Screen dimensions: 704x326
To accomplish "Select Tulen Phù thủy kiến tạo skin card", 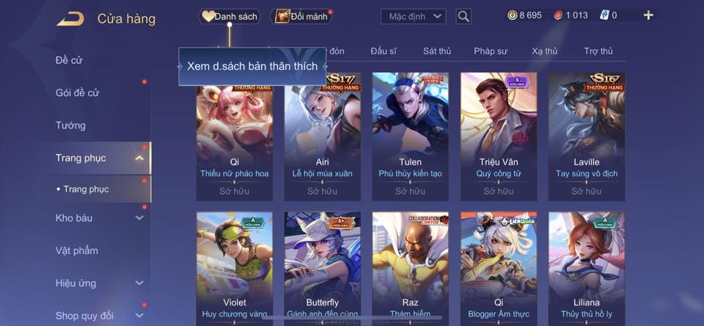I will (x=411, y=137).
